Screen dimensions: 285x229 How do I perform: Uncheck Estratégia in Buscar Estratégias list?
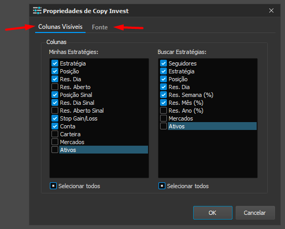coord(163,71)
